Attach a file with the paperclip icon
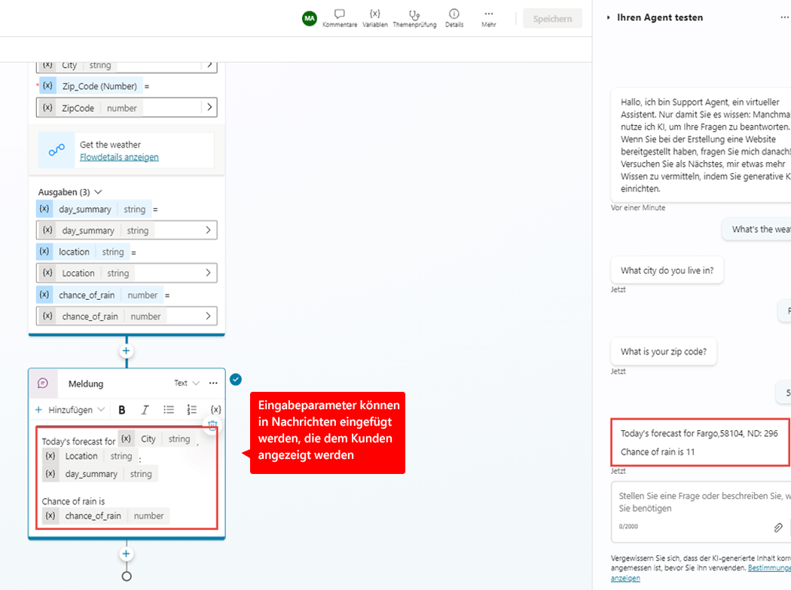Viewport: 791px width, 590px height. pyautogui.click(x=778, y=527)
